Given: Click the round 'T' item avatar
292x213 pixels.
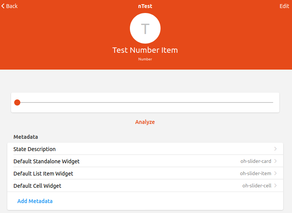Looking at the screenshot, I should click(x=145, y=28).
